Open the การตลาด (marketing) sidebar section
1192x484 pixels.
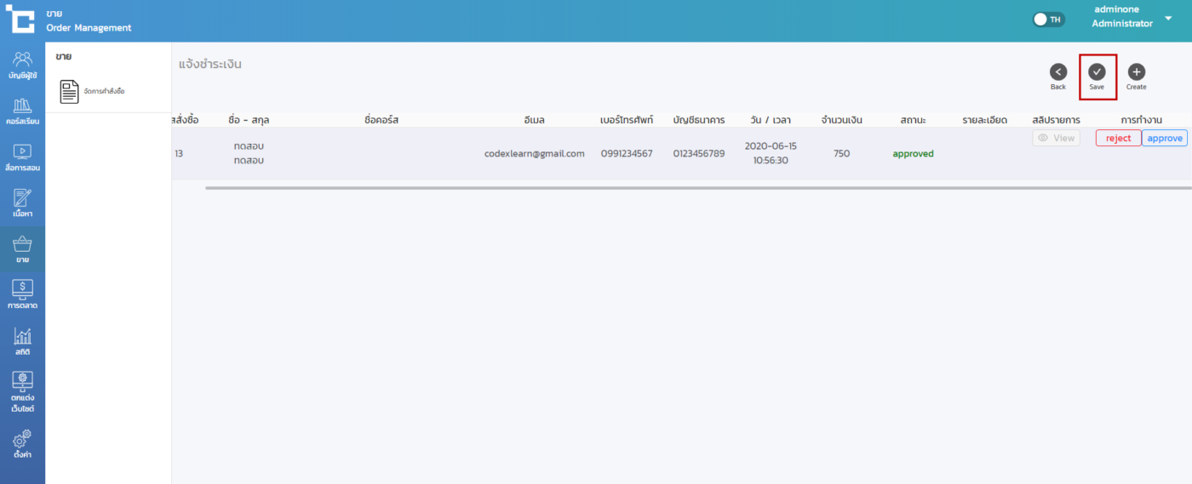(22, 294)
